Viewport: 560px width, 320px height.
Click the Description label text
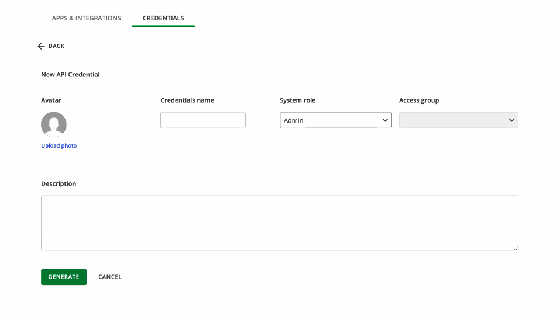coord(59,184)
